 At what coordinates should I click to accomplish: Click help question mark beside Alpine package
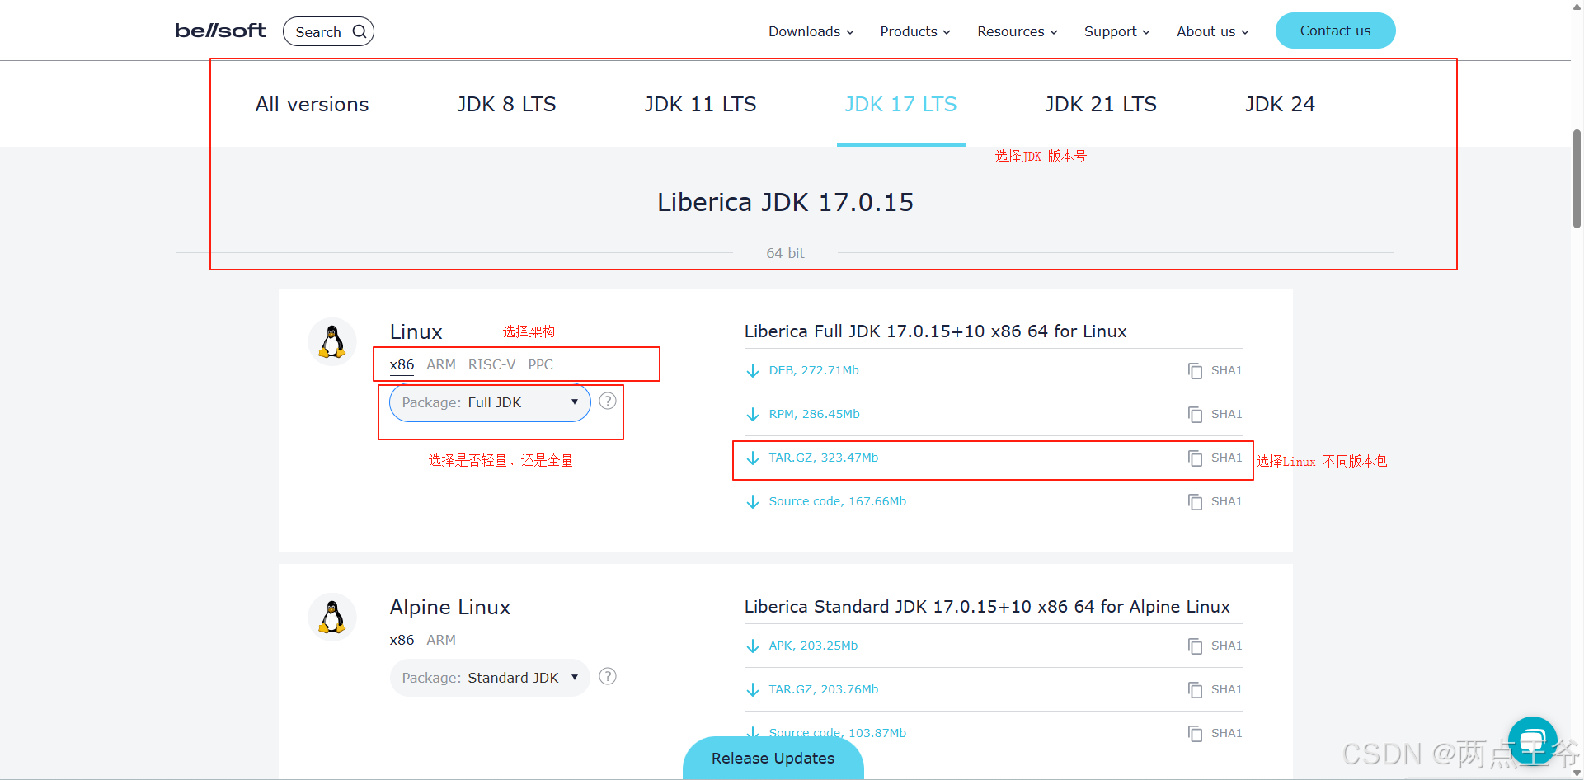(x=608, y=676)
